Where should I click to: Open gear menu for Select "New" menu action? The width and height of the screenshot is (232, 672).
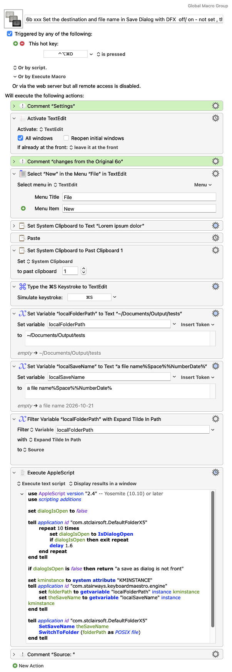tap(215, 174)
